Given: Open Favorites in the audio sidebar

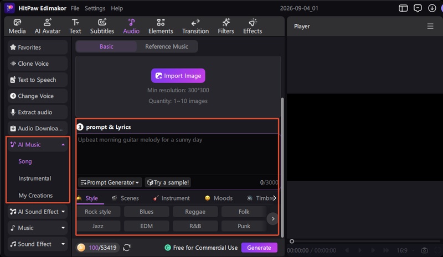Looking at the screenshot, I should click(x=38, y=47).
